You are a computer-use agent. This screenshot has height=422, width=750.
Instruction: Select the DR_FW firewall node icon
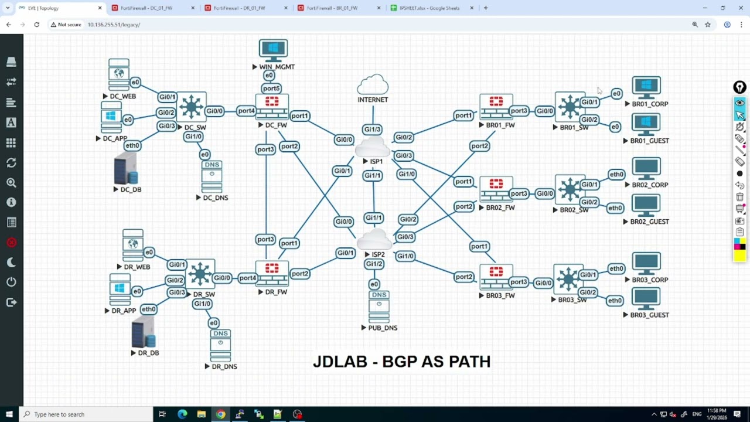click(272, 274)
